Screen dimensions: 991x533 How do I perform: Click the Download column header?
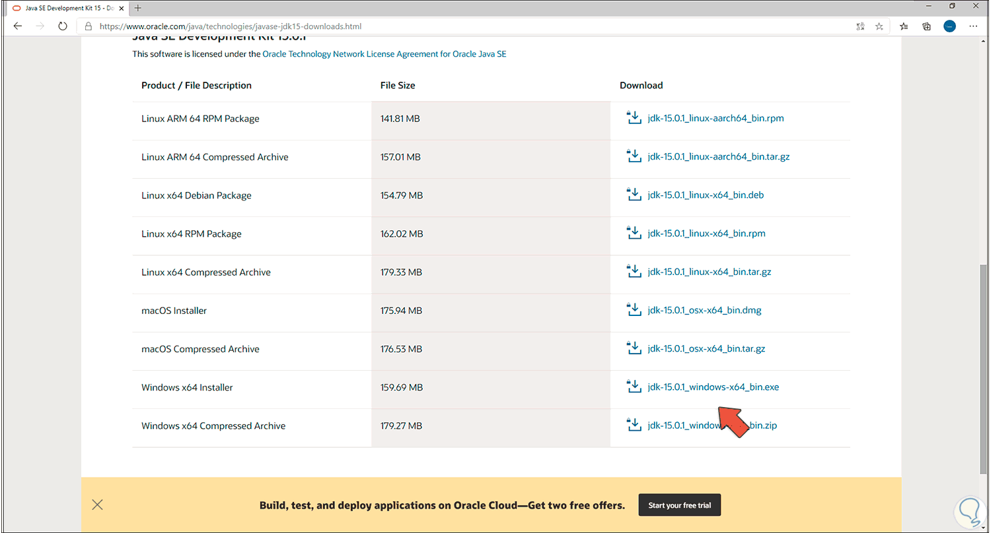point(641,85)
